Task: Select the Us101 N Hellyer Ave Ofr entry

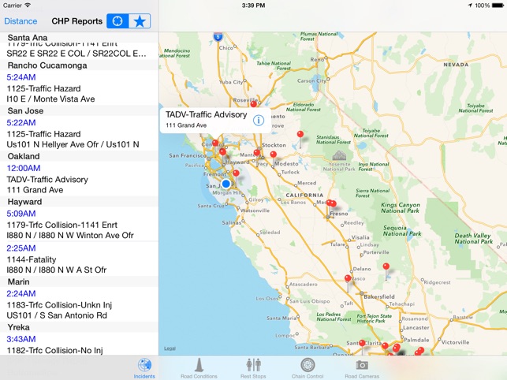Action: tap(73, 144)
